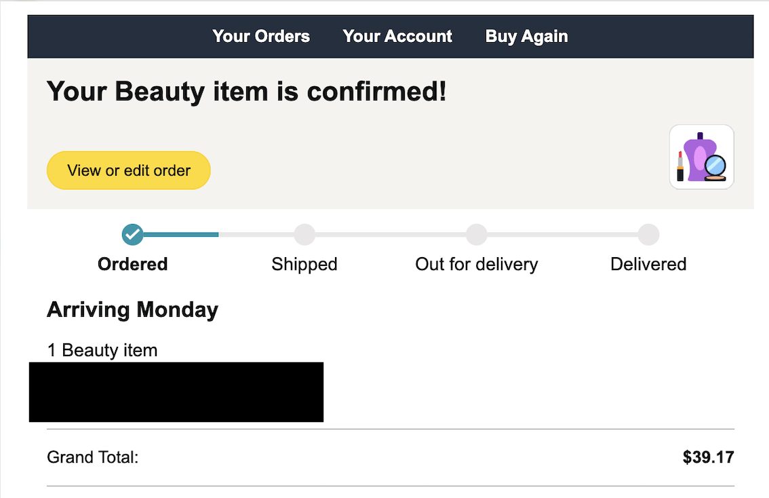This screenshot has width=769, height=498.
Task: Click the Ordered checkmark icon
Action: pyautogui.click(x=132, y=235)
